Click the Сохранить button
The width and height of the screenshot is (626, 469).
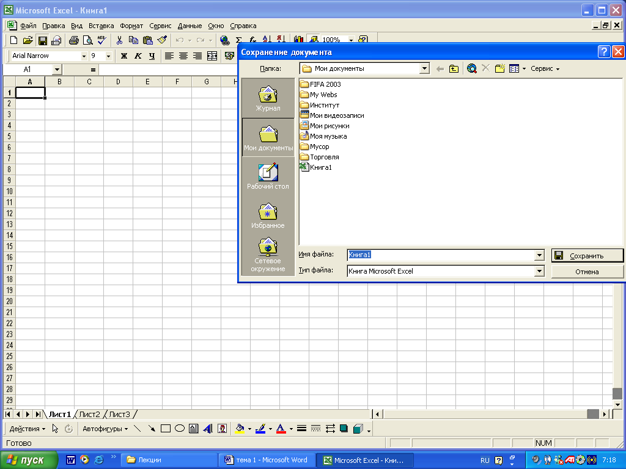(587, 256)
